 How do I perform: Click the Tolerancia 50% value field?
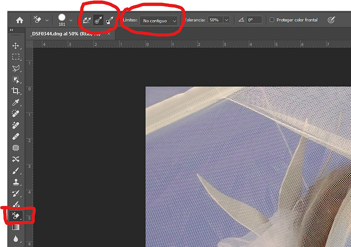(x=215, y=20)
